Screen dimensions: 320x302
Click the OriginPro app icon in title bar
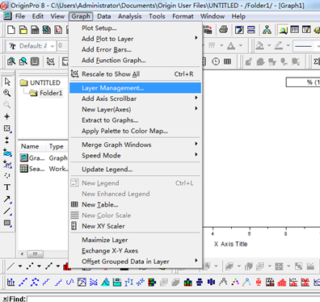pos(4,5)
